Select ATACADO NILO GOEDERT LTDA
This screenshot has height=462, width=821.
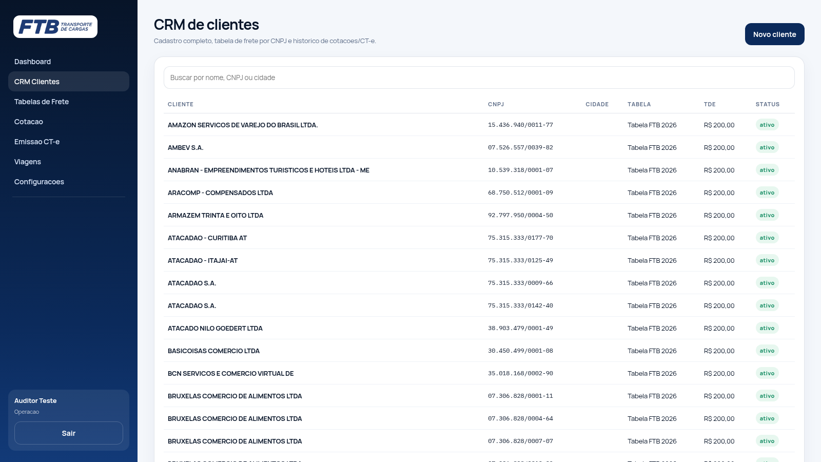pyautogui.click(x=479, y=328)
